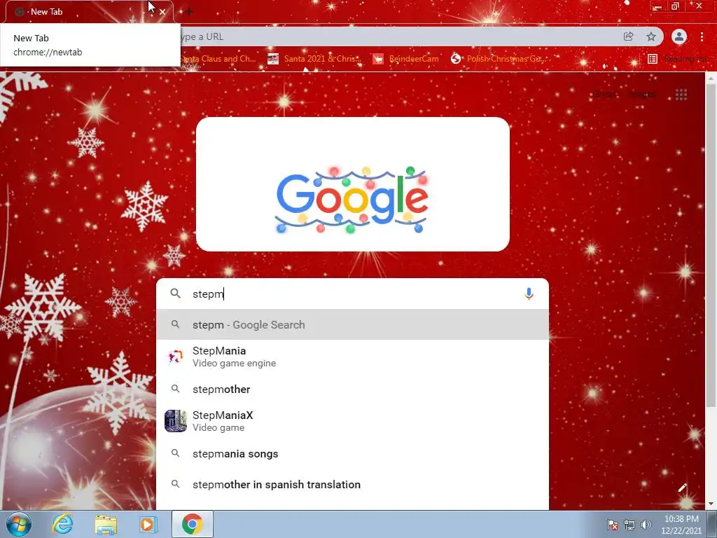This screenshot has width=717, height=538.
Task: Click the globe favicon of Polish Christmas bookmark
Action: pos(455,59)
